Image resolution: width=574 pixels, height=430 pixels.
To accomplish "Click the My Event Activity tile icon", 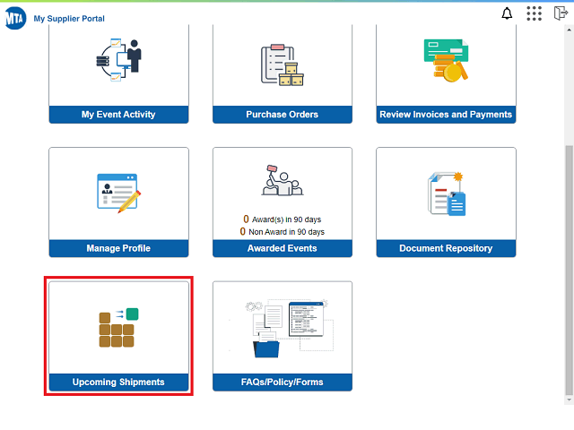I will point(118,60).
